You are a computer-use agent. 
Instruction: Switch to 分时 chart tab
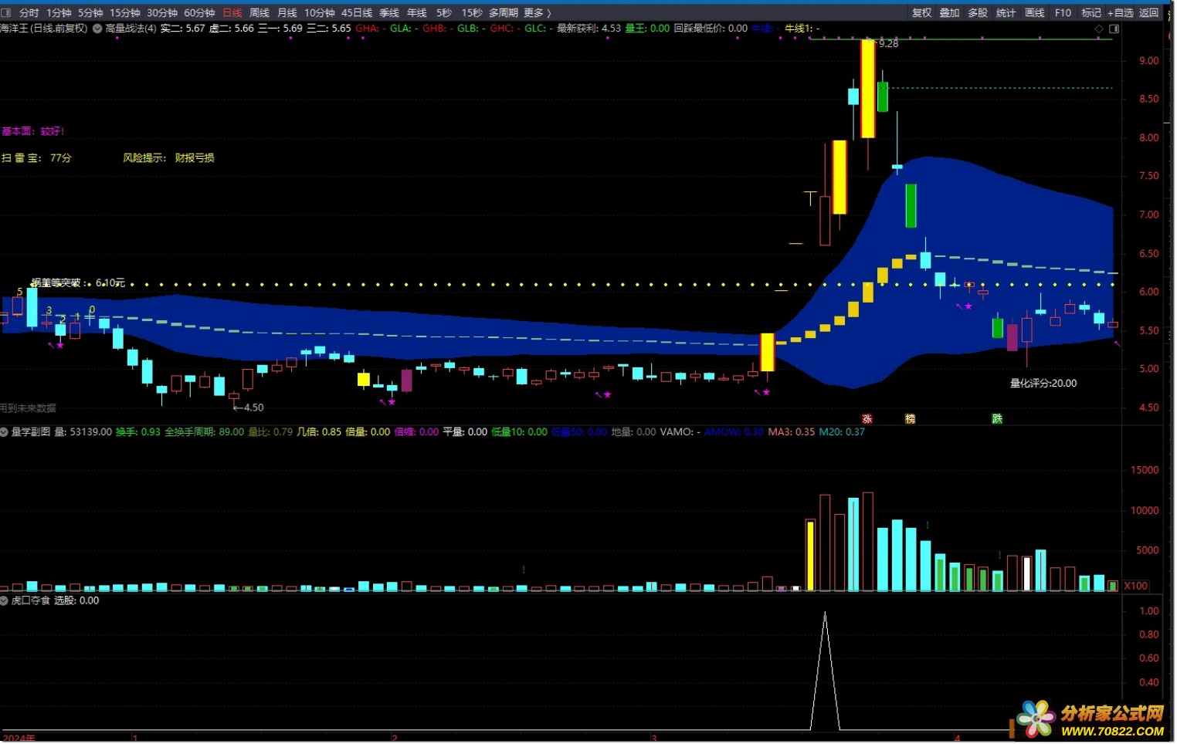[29, 12]
